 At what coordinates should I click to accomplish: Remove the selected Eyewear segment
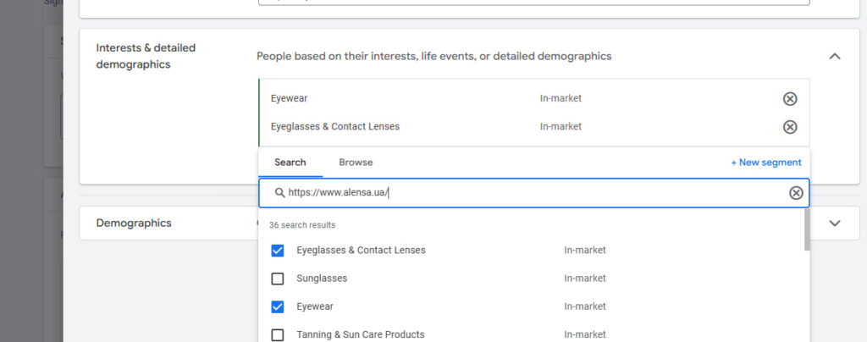pyautogui.click(x=789, y=99)
